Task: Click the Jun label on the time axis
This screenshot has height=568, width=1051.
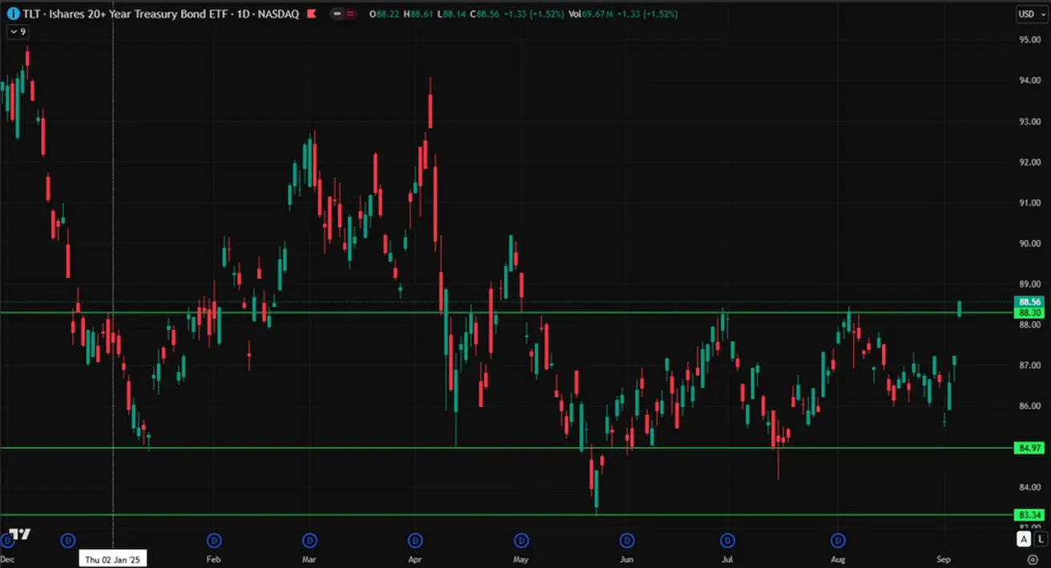Action: (x=627, y=558)
